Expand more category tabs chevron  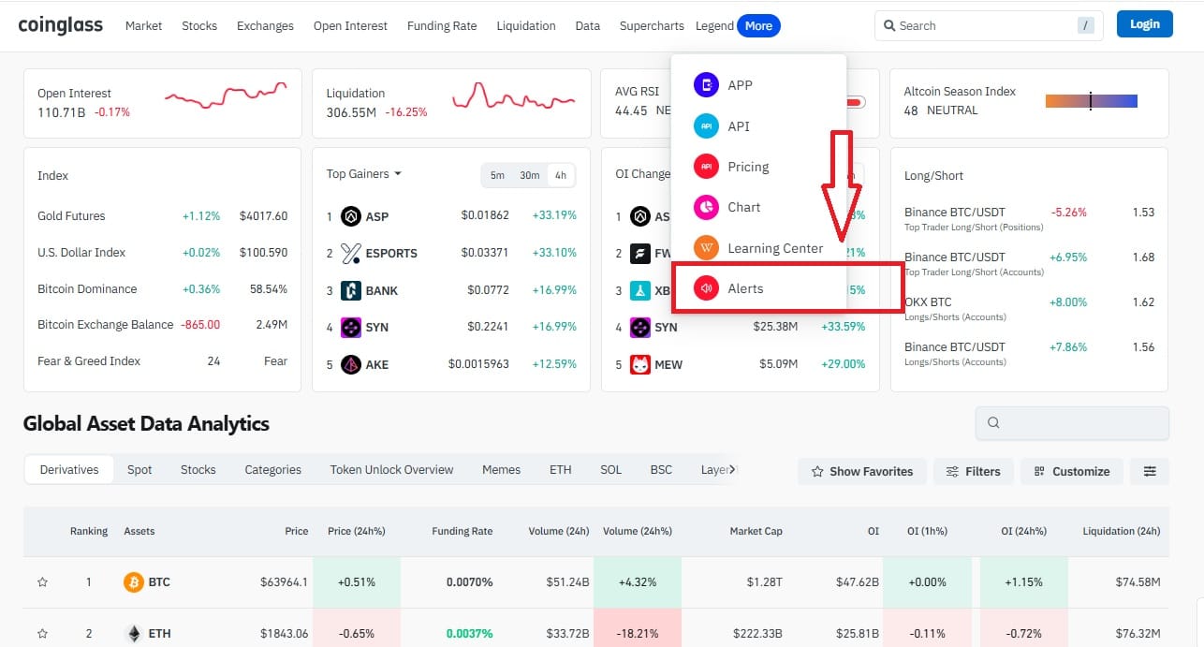pyautogui.click(x=732, y=470)
